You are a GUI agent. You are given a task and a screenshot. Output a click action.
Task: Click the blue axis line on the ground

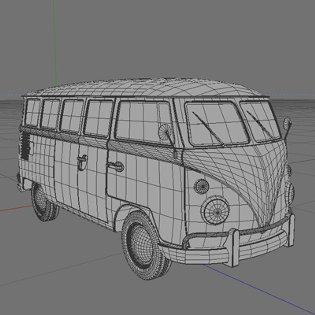click(x=259, y=290)
